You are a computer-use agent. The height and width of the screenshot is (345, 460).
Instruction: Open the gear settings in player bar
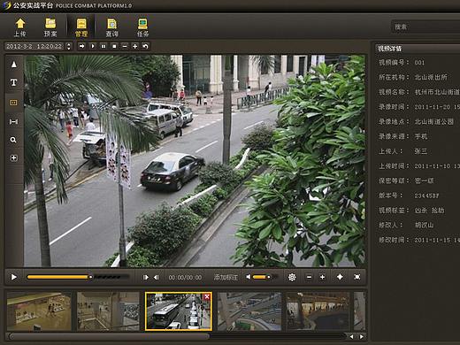pos(292,277)
